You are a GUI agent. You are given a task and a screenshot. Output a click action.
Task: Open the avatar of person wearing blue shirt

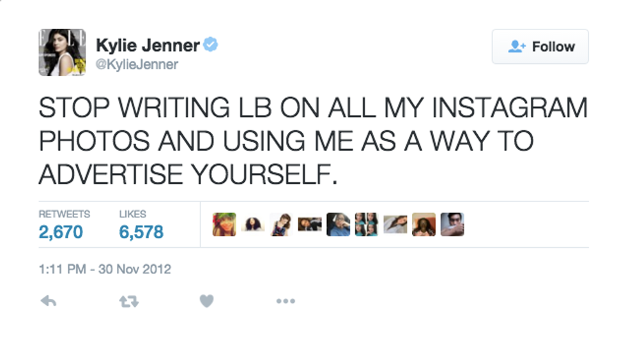(338, 224)
